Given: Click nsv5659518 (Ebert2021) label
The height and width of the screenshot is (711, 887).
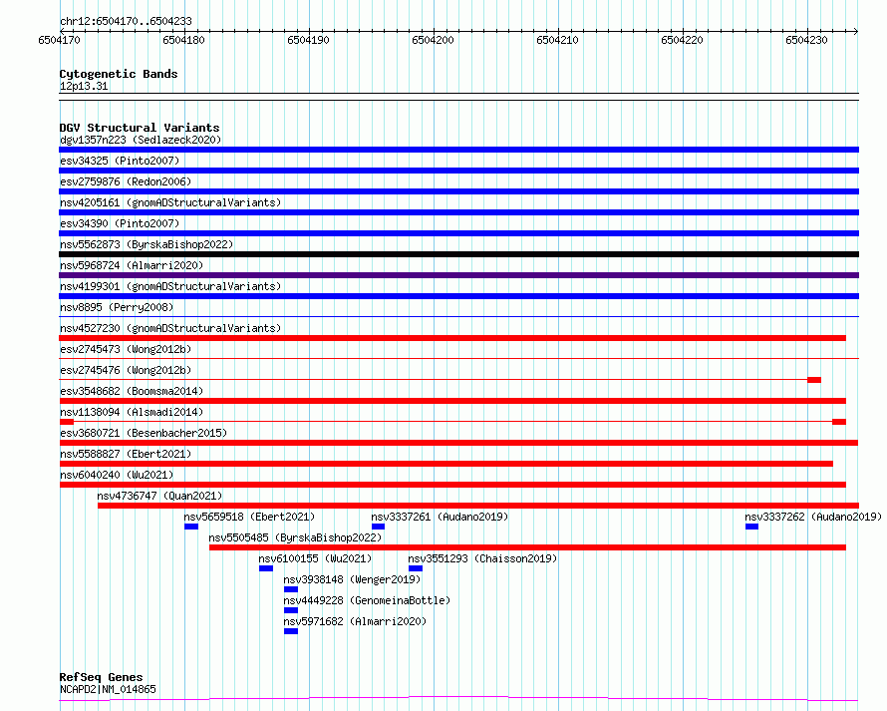Looking at the screenshot, I should [x=249, y=517].
